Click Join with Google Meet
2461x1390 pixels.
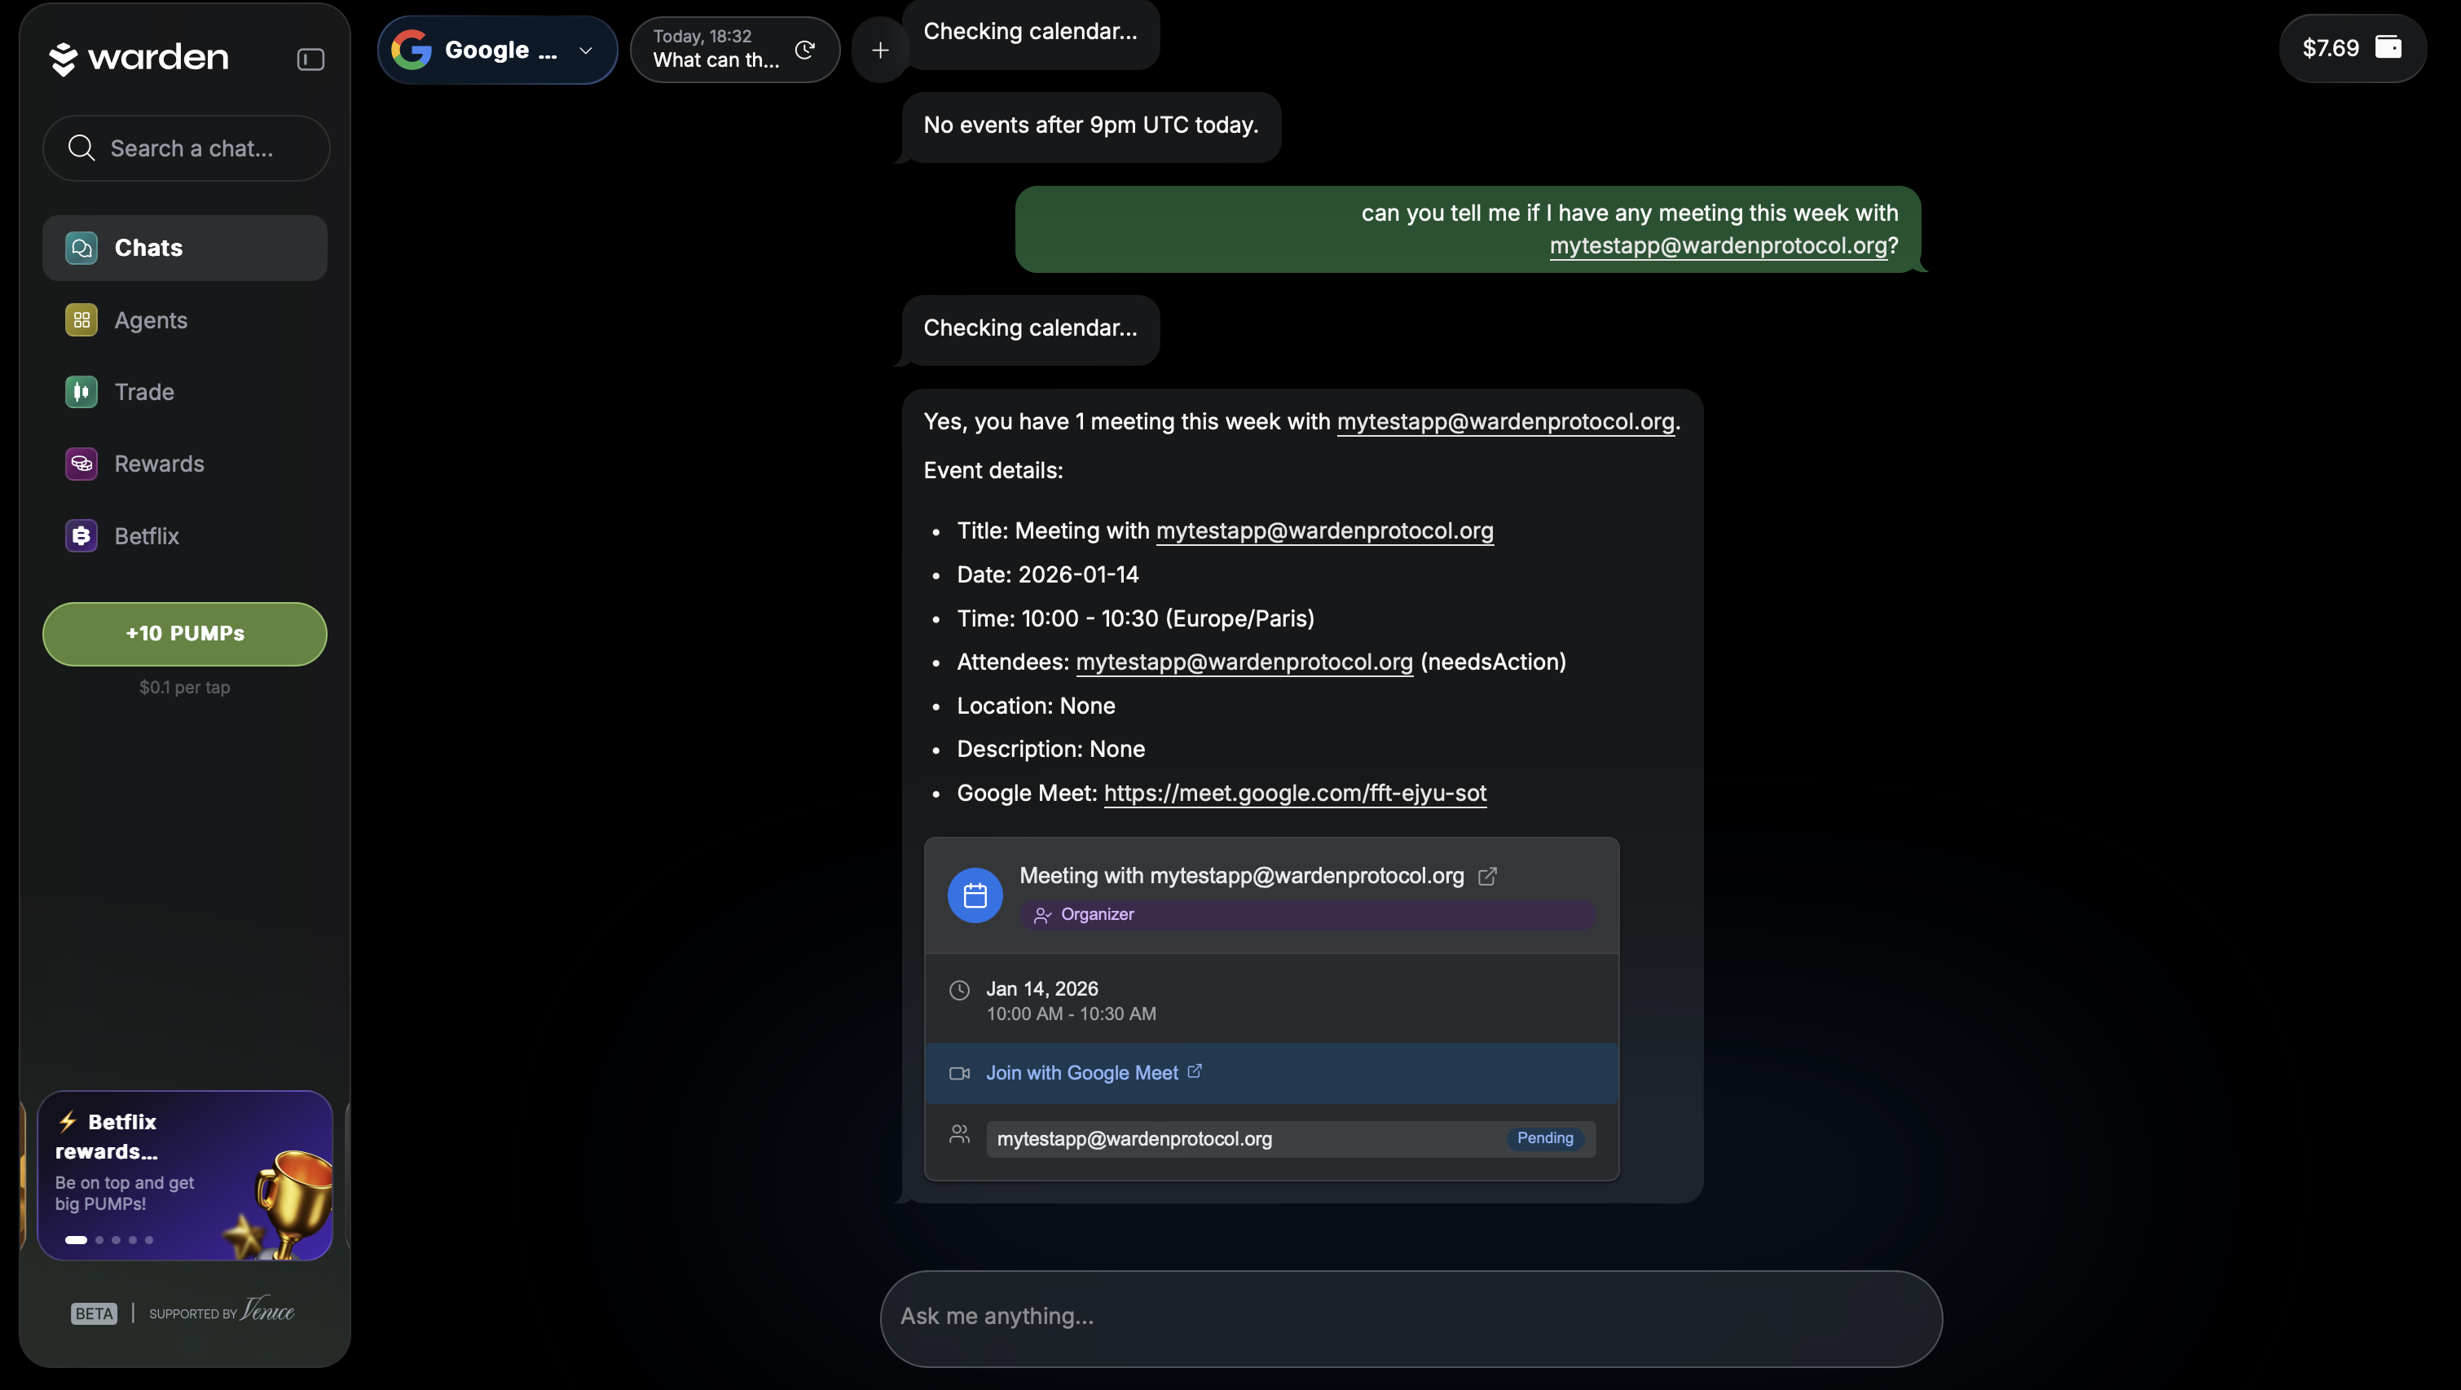click(1081, 1073)
